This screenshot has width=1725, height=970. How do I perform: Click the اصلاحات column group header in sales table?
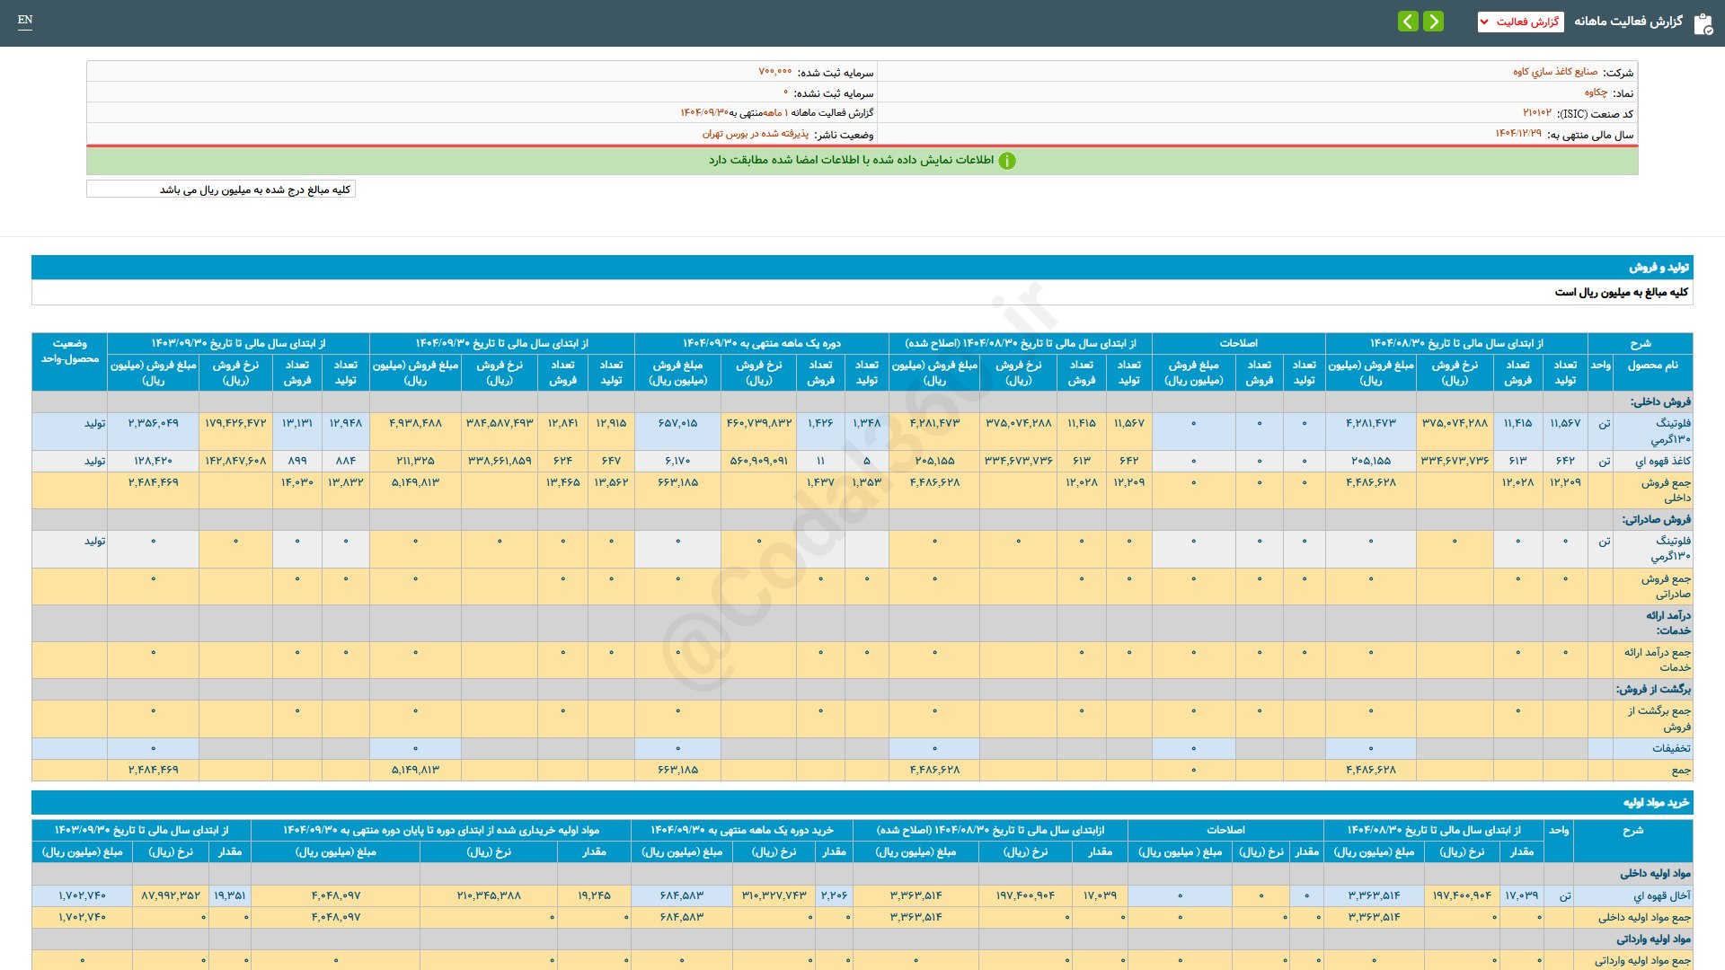[x=1237, y=343]
